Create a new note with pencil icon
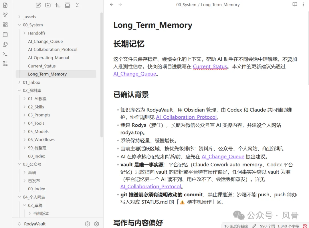This screenshot has width=309, height=228. [x=38, y=5]
